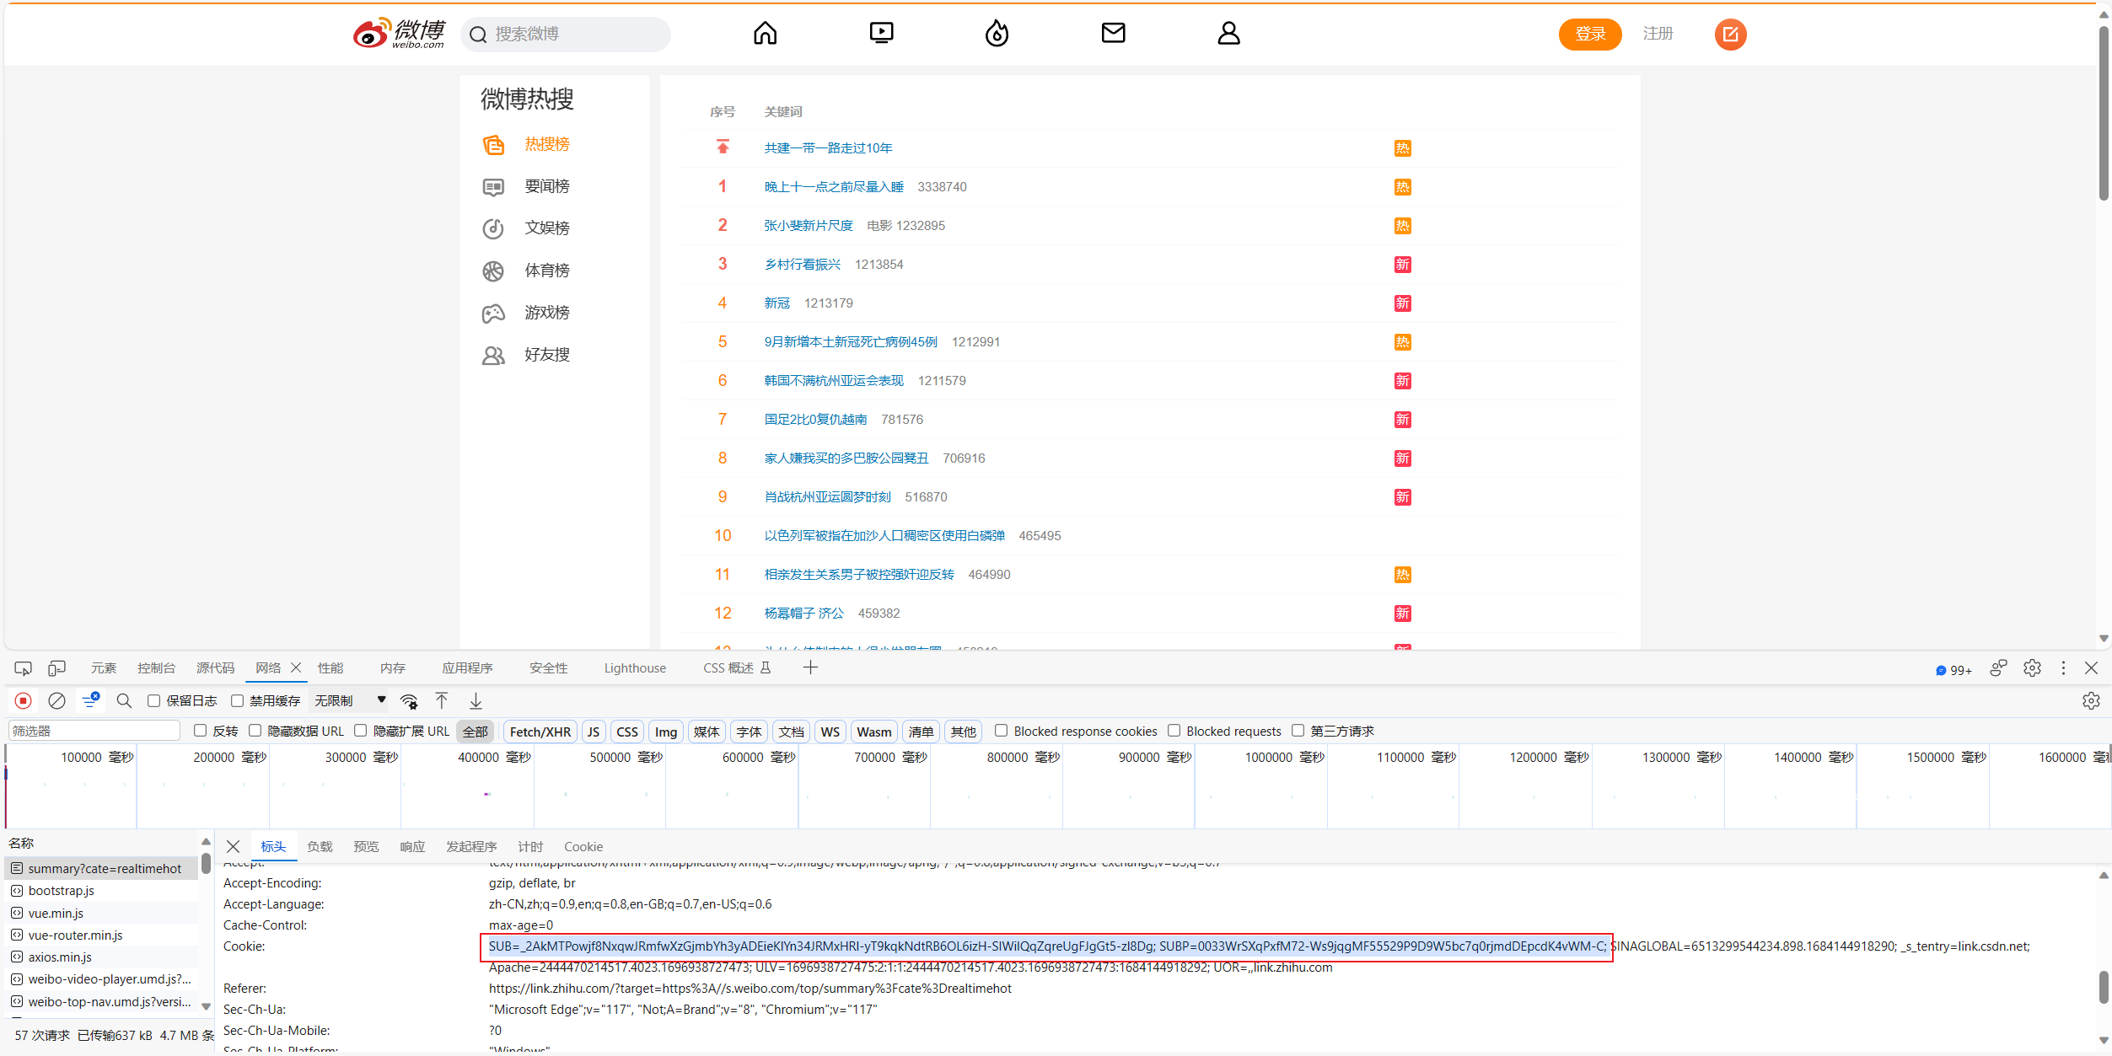The image size is (2112, 1056).
Task: Filter requests by Fetch/XHR
Action: click(540, 732)
